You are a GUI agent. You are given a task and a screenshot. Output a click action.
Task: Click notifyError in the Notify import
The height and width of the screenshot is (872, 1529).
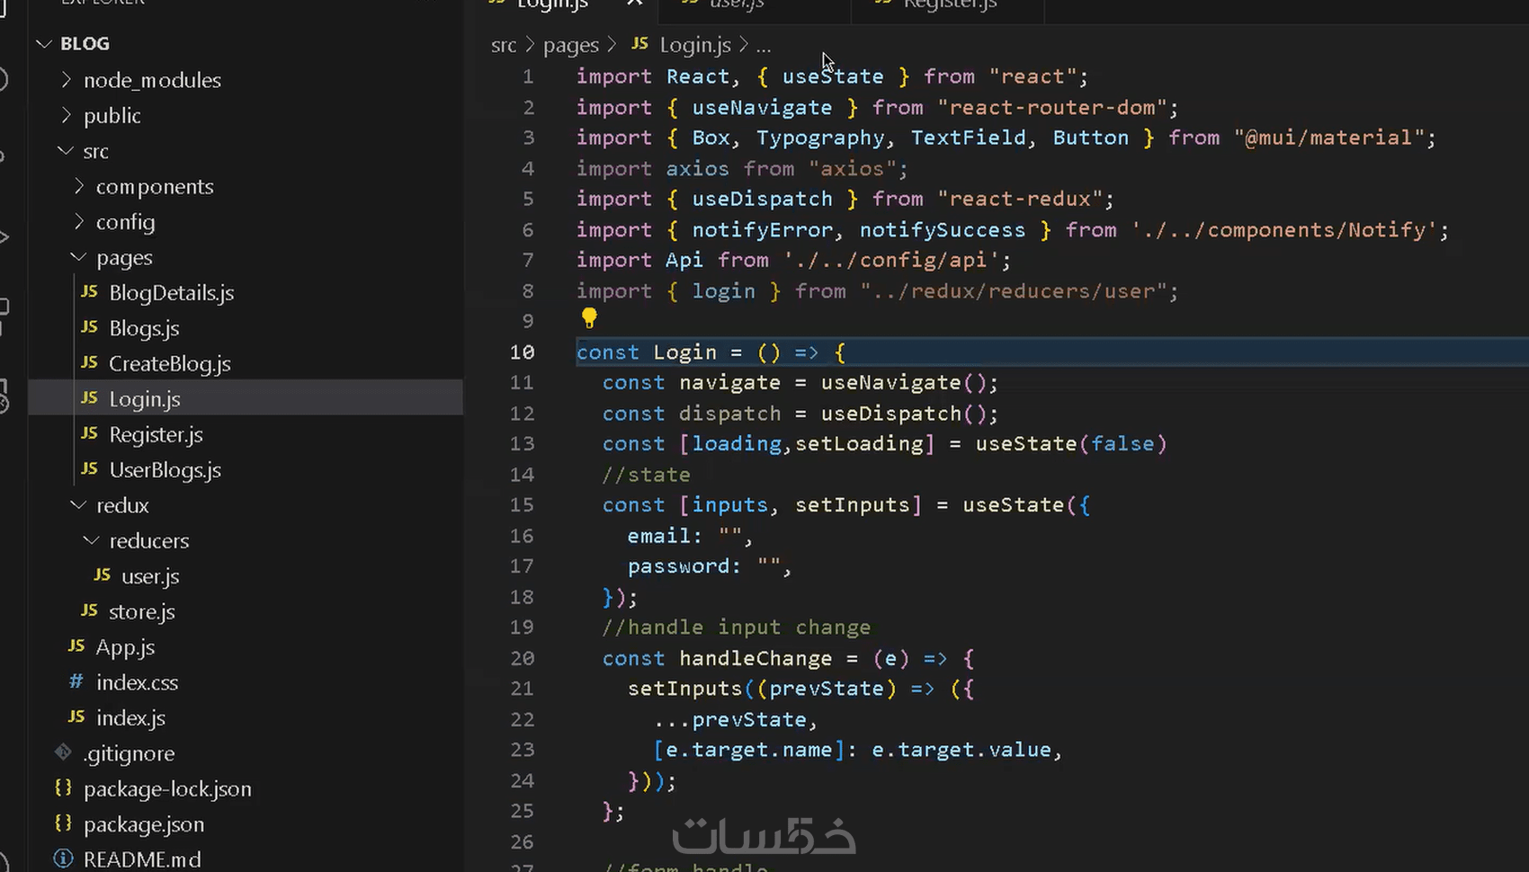point(762,229)
